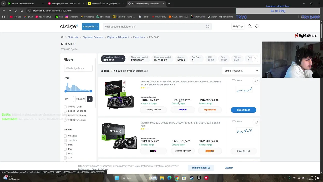The height and width of the screenshot is (182, 323).
Task: Click the Filtreler içinde ara field
Action: (x=78, y=68)
